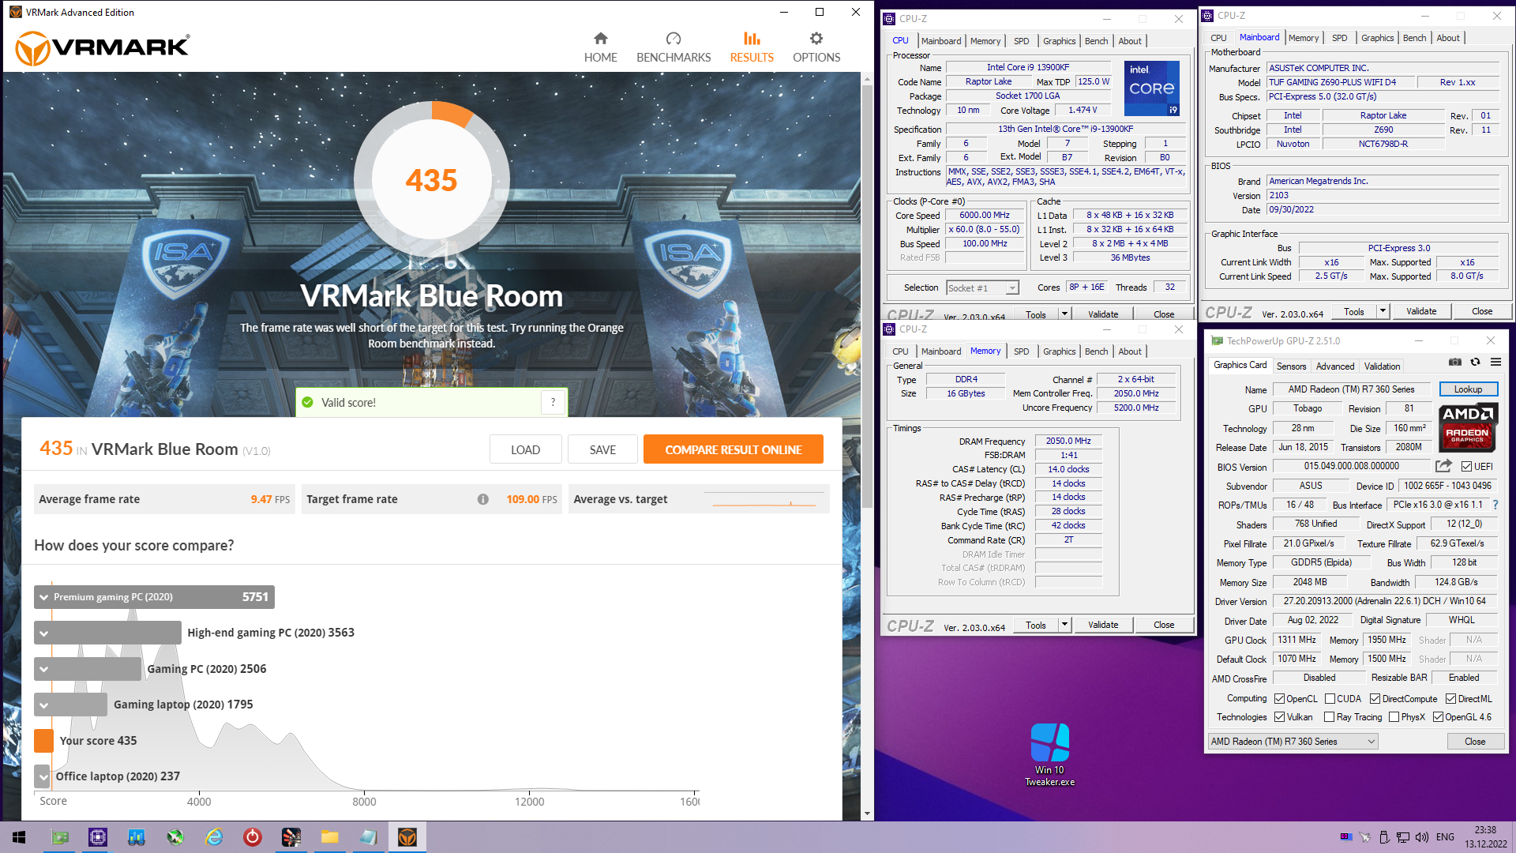The width and height of the screenshot is (1516, 853).
Task: Click the Intel Core i9 logo in CPU-Z
Action: tap(1151, 88)
